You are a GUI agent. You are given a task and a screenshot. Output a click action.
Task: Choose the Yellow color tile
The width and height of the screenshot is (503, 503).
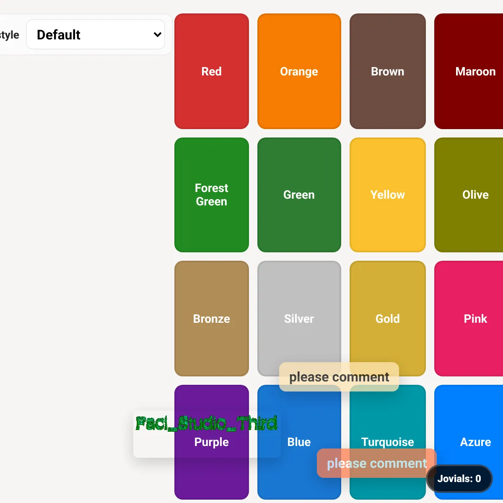[387, 194]
